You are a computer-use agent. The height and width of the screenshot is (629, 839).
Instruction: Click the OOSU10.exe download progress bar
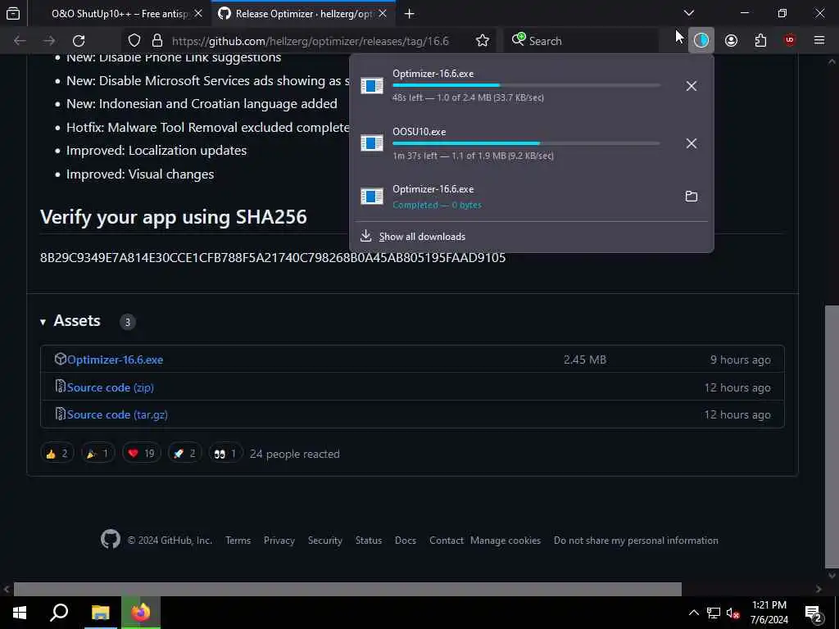[526, 143]
